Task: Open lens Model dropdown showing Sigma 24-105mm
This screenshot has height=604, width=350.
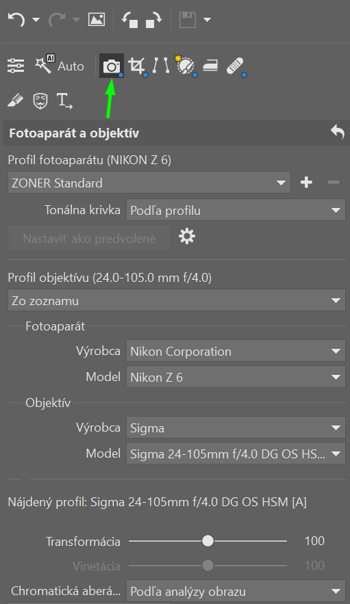Action: (236, 454)
